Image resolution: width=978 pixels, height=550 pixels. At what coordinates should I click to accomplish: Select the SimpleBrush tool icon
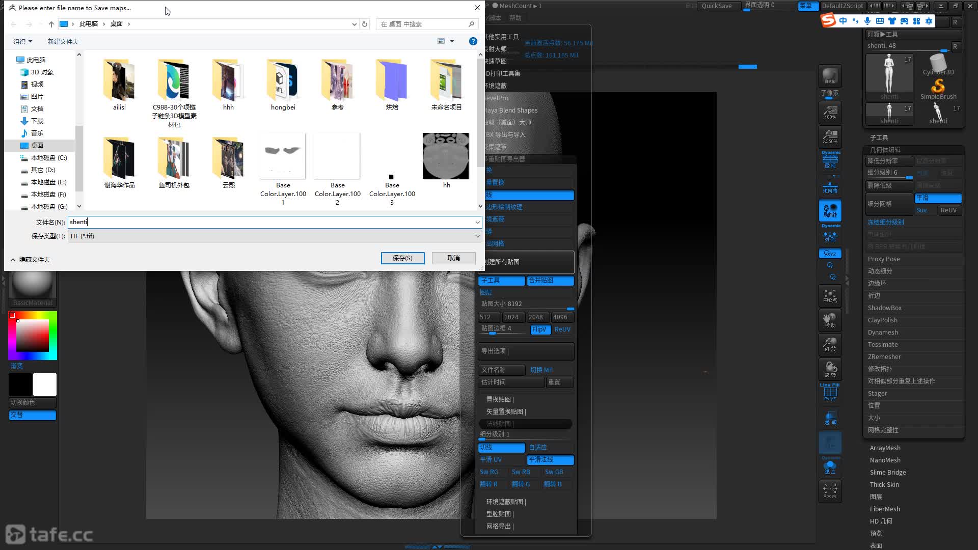938,89
